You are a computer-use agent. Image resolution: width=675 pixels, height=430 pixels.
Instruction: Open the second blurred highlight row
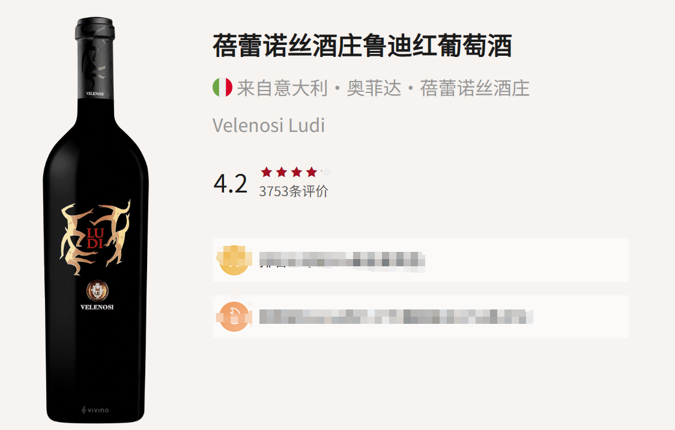click(420, 317)
